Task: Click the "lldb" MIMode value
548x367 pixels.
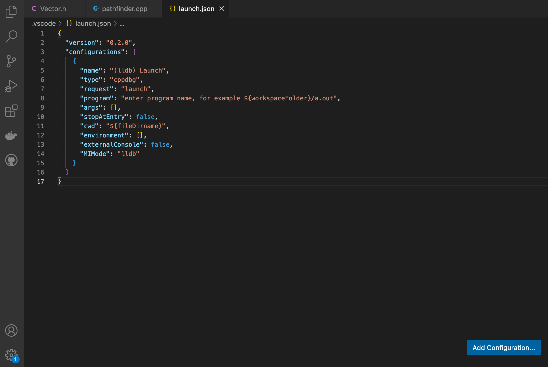Action: coord(128,154)
